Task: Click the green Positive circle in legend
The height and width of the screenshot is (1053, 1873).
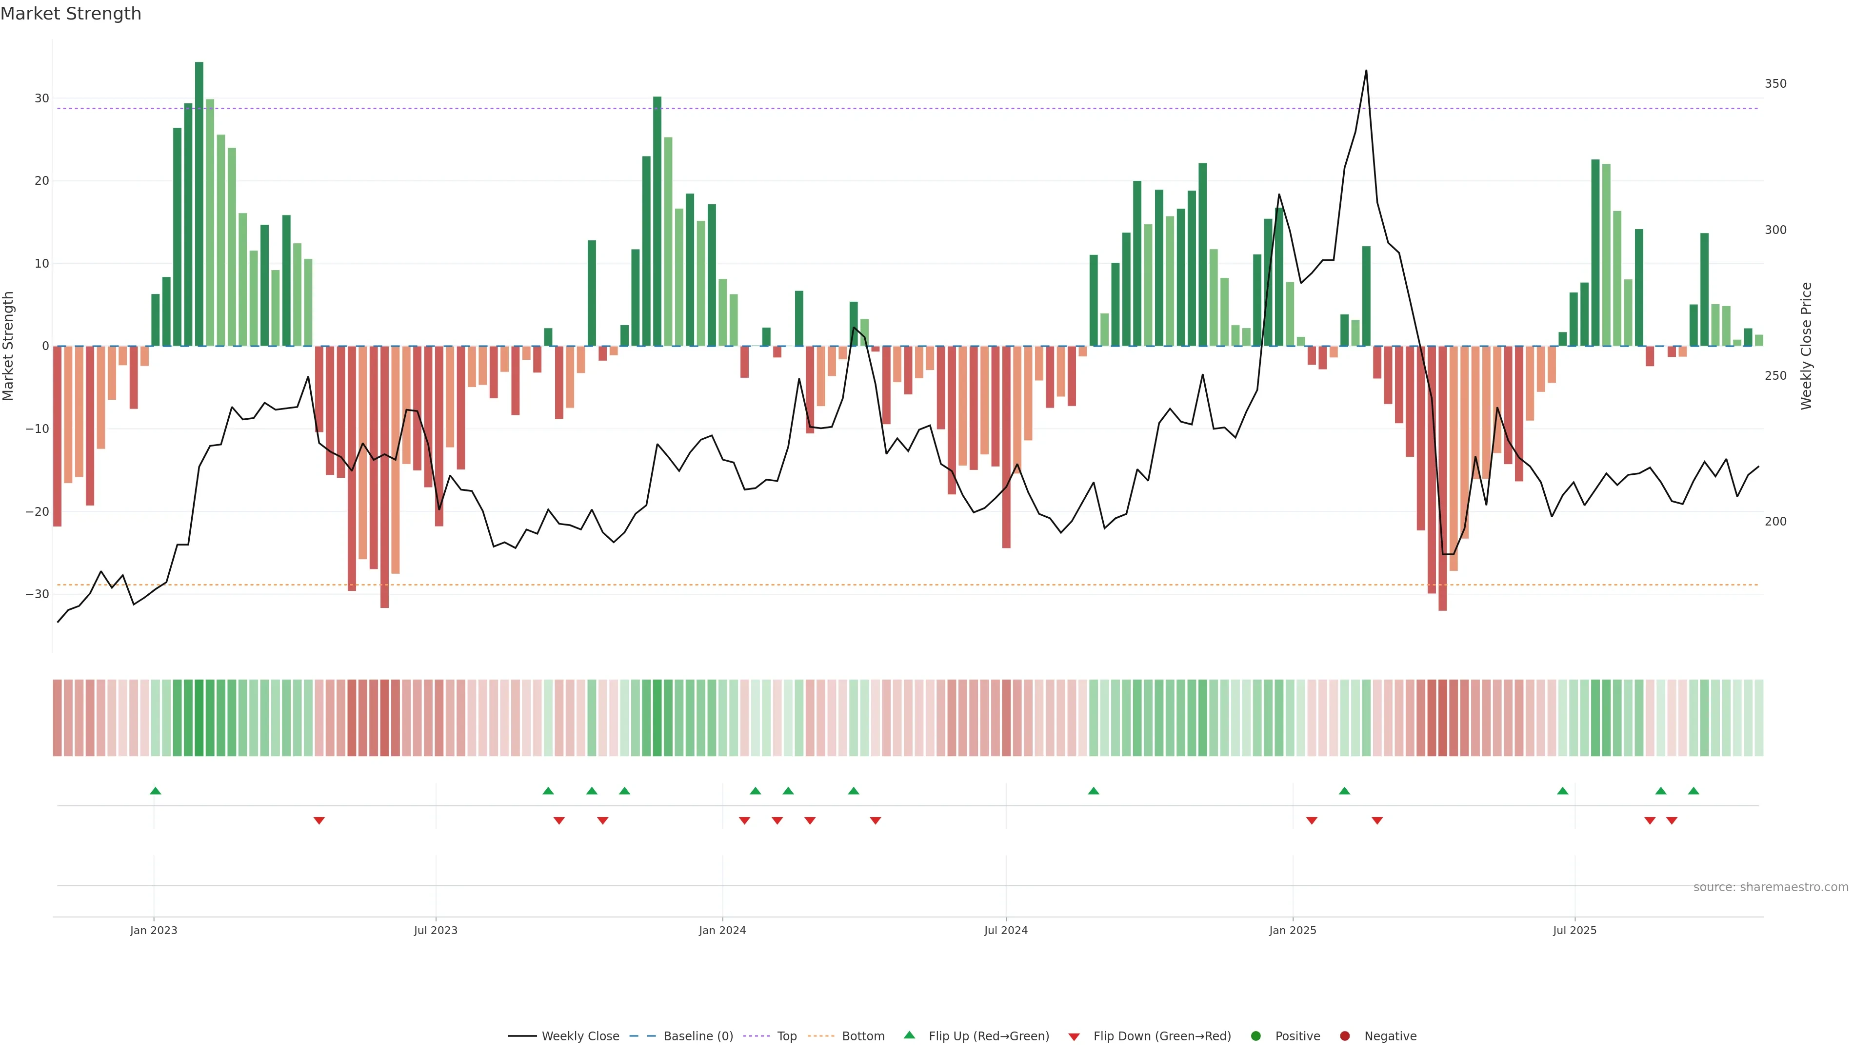Action: [x=1255, y=1035]
